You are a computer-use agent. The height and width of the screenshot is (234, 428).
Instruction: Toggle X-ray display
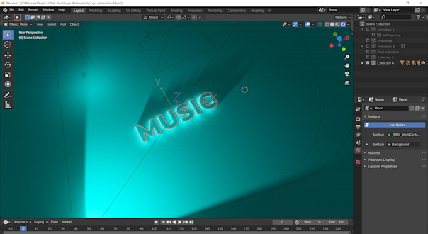point(320,25)
